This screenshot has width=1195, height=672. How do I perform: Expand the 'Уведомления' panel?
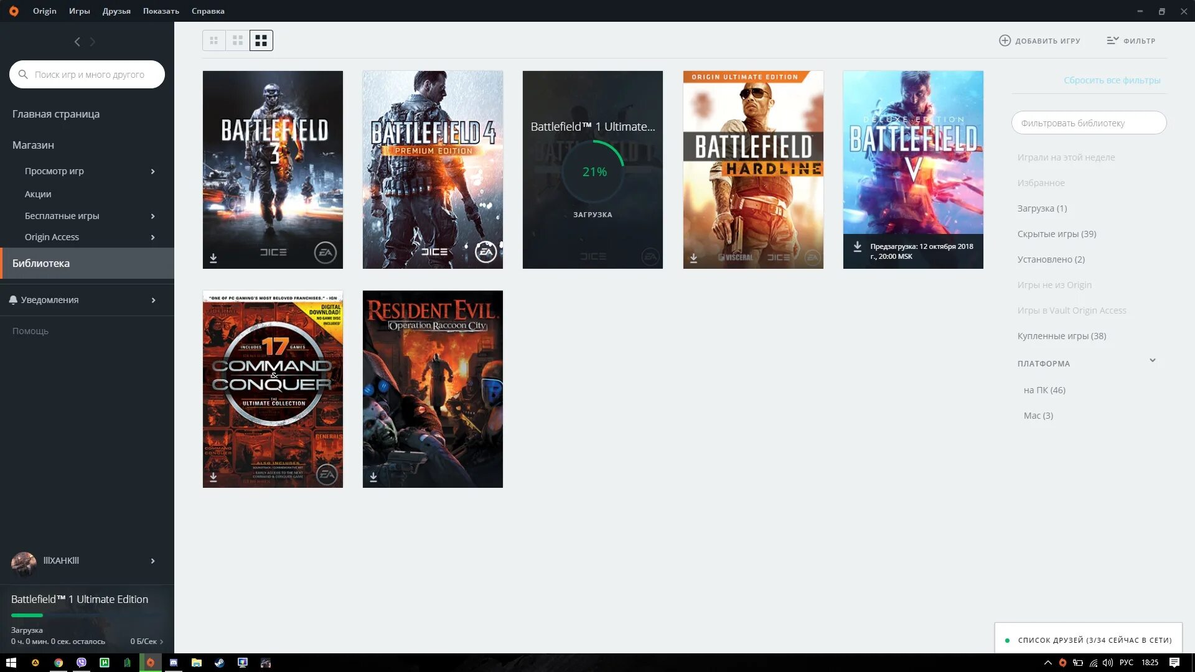152,300
